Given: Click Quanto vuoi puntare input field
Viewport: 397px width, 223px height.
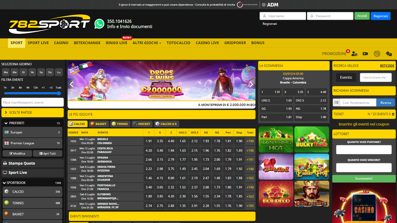Looking at the screenshot, I should pos(364,150).
